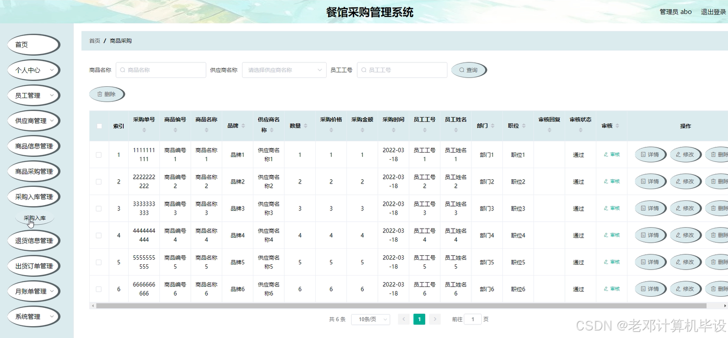
Task: Click the next-page arrow icon in pagination
Action: (435, 319)
